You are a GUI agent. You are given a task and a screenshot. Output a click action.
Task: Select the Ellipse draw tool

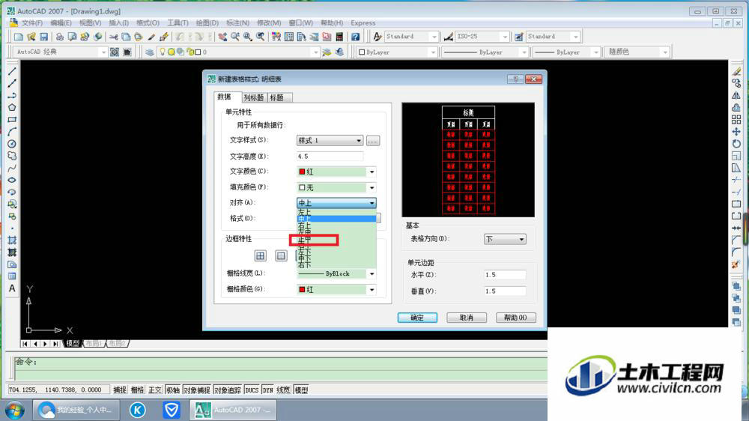coord(12,180)
